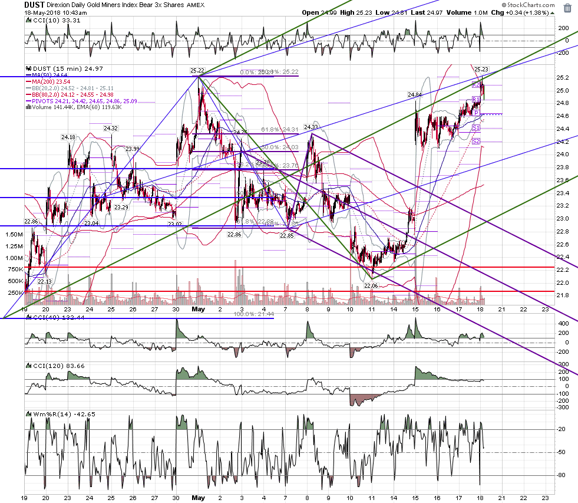Select the P pivot marker
The image size is (578, 503).
476,113
